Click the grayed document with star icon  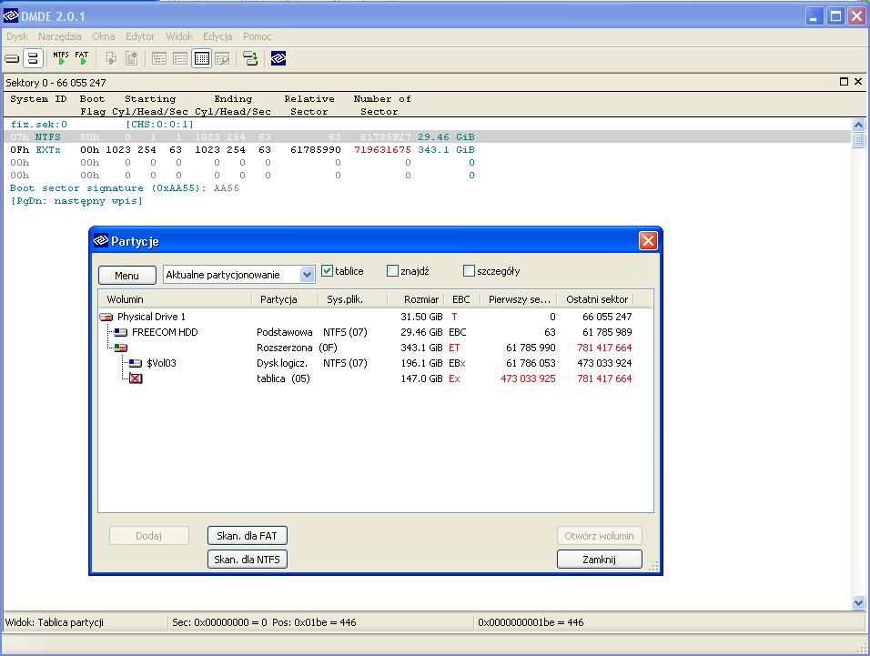tap(131, 58)
